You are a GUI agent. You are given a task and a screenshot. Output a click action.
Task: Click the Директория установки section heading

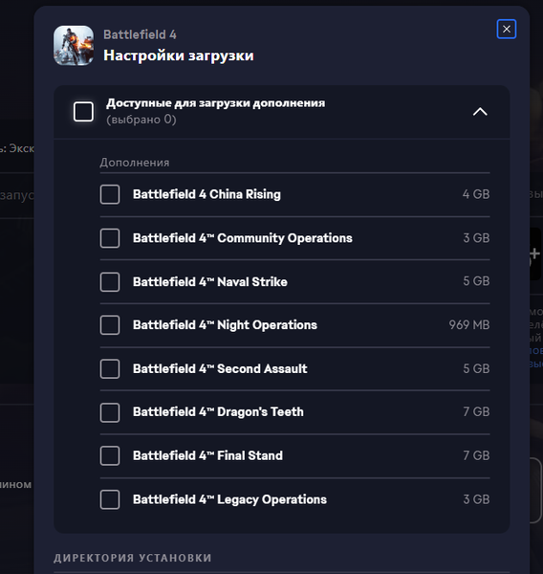(x=133, y=558)
